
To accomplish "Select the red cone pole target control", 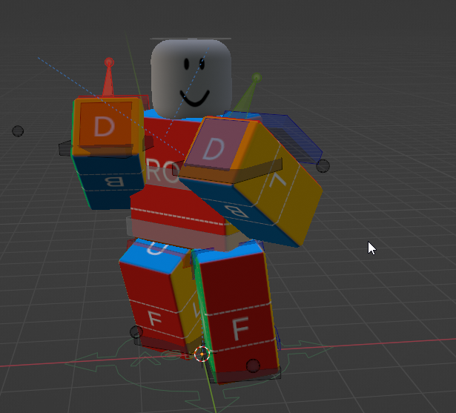I will click(x=108, y=77).
